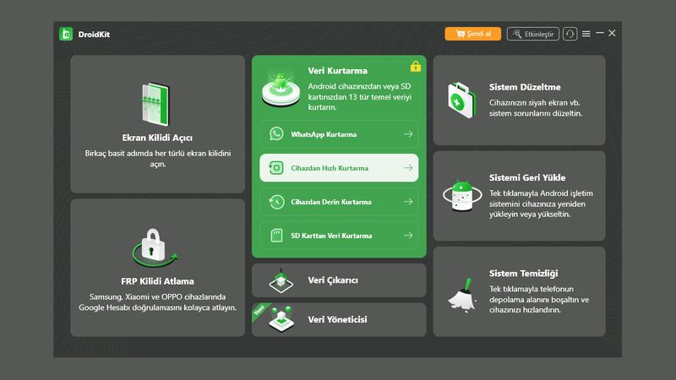This screenshot has height=380, width=676.
Task: Click the Veri Çıkarıcı cube icon
Action: pos(281,281)
